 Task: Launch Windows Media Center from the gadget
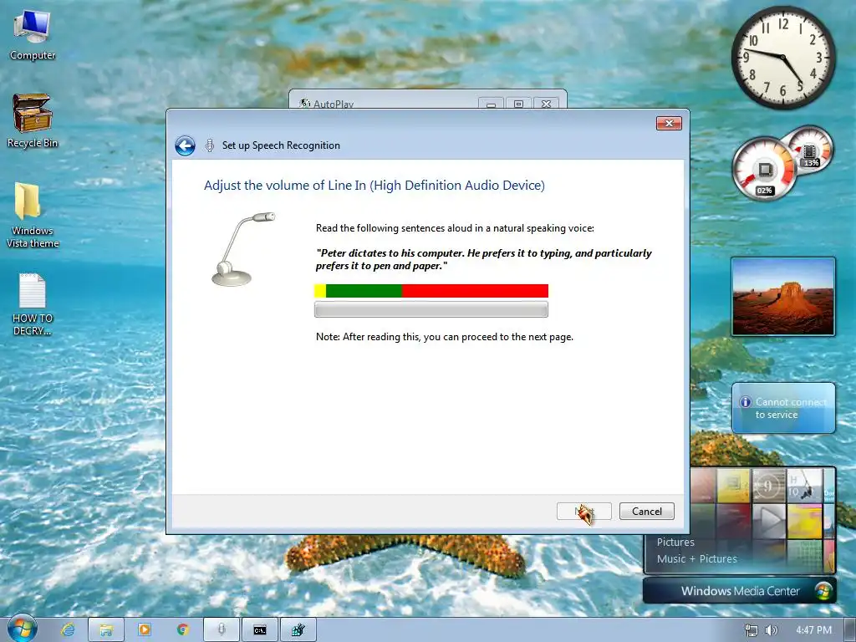[x=740, y=591]
